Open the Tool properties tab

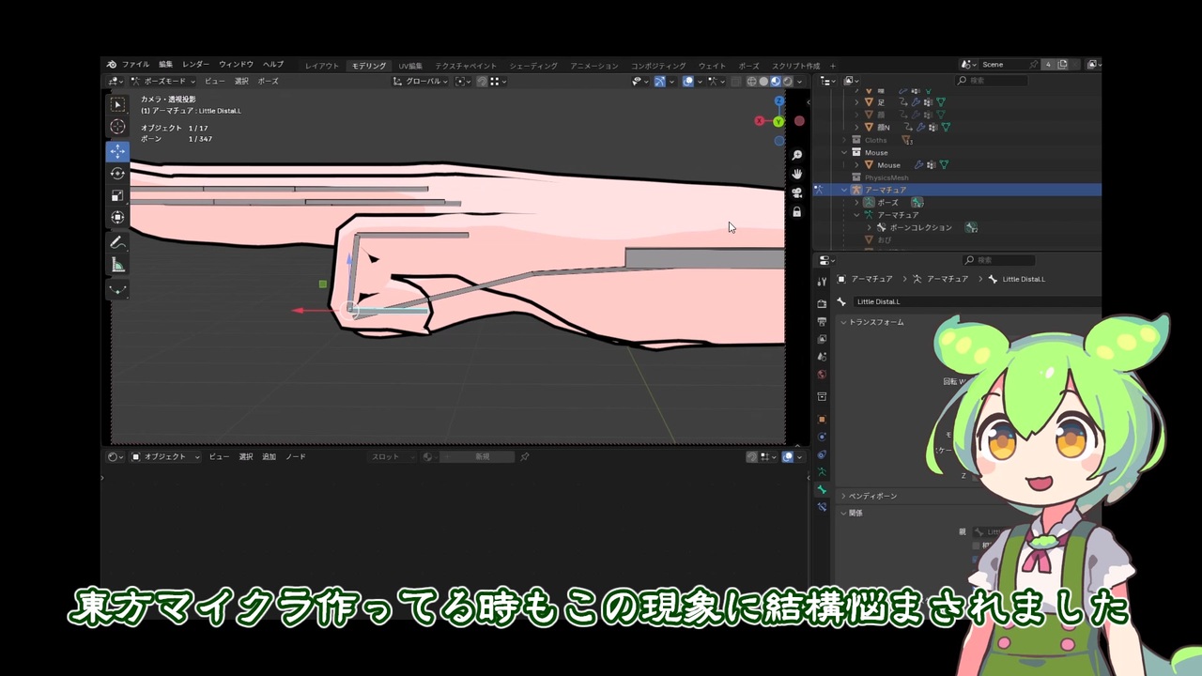pos(822,281)
